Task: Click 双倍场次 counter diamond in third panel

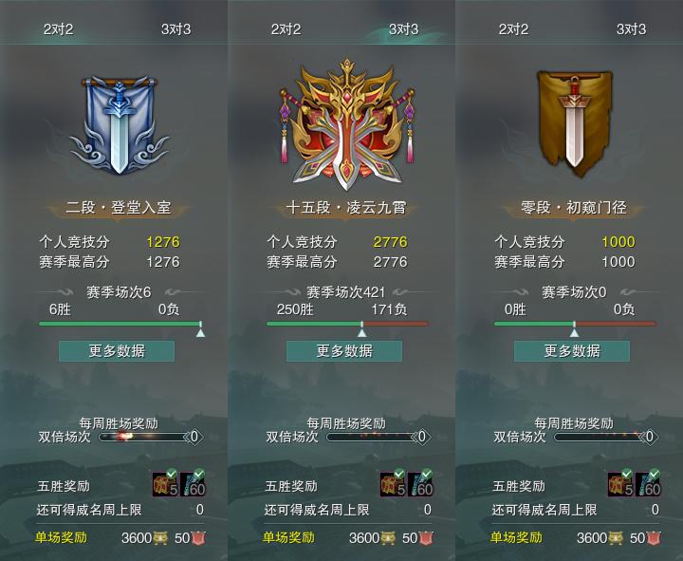Action: tap(650, 437)
